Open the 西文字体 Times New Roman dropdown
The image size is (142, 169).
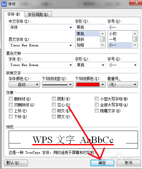(41, 45)
